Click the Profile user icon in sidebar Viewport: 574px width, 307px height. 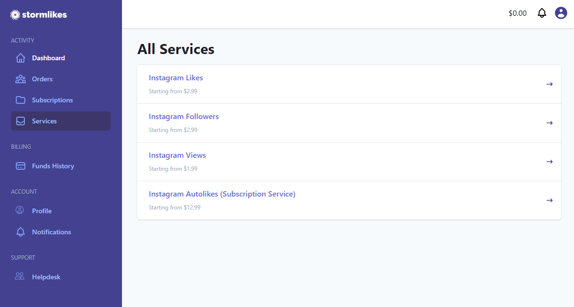pos(20,210)
